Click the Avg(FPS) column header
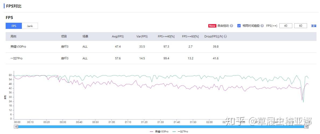320x134 pixels. [118, 36]
